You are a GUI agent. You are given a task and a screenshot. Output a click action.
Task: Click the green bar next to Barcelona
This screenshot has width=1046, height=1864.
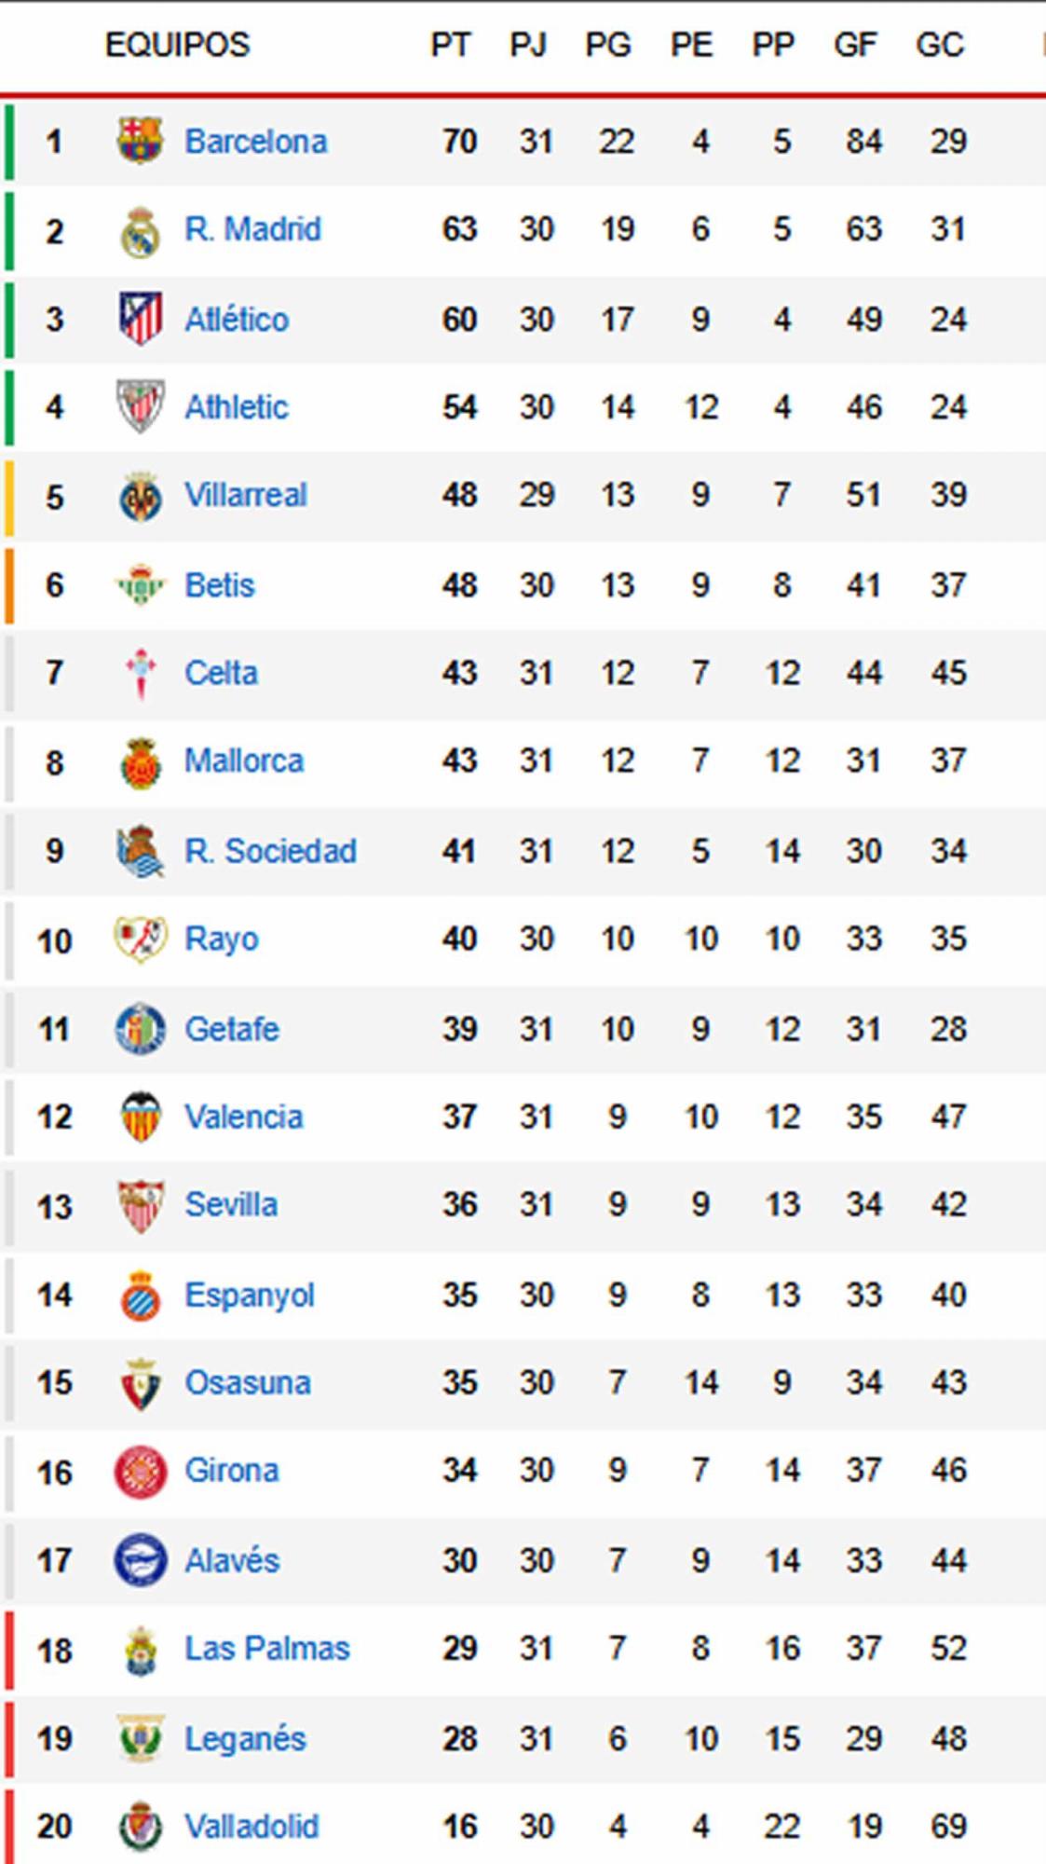pos(9,140)
